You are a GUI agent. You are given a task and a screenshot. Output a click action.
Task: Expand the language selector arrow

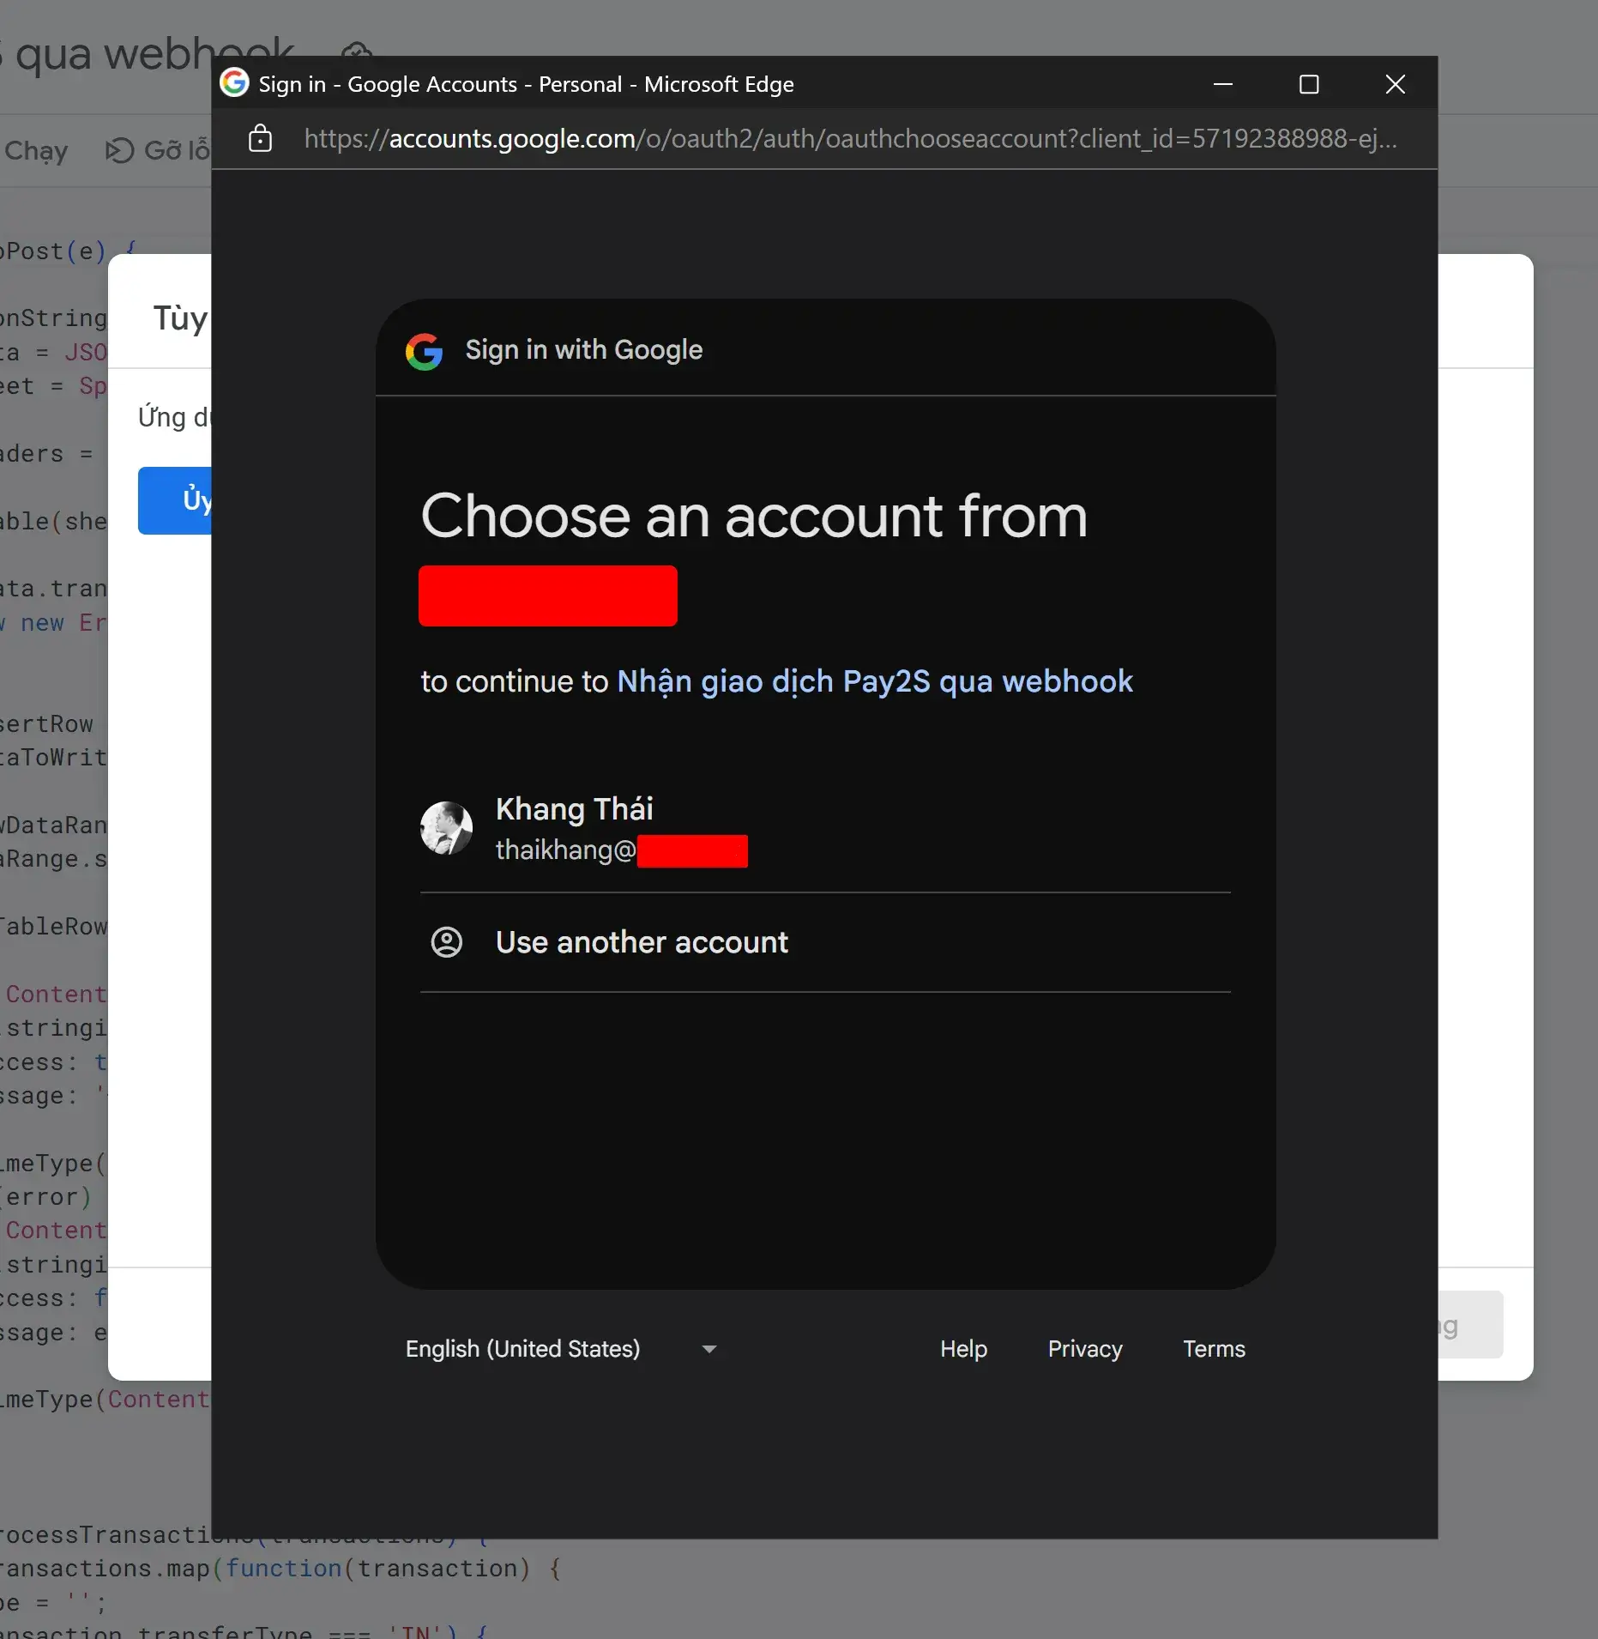709,1349
